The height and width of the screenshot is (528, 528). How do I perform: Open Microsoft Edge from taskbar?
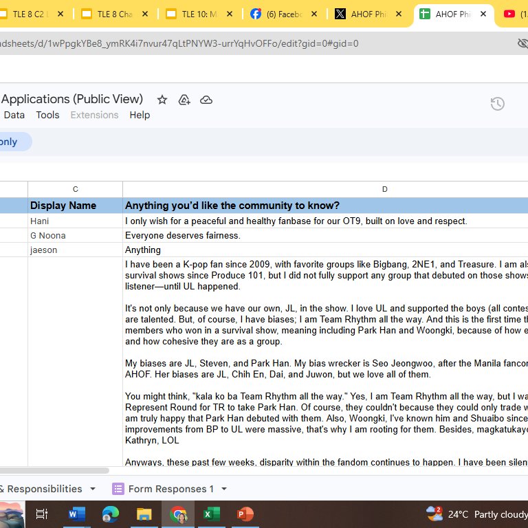pyautogui.click(x=111, y=514)
